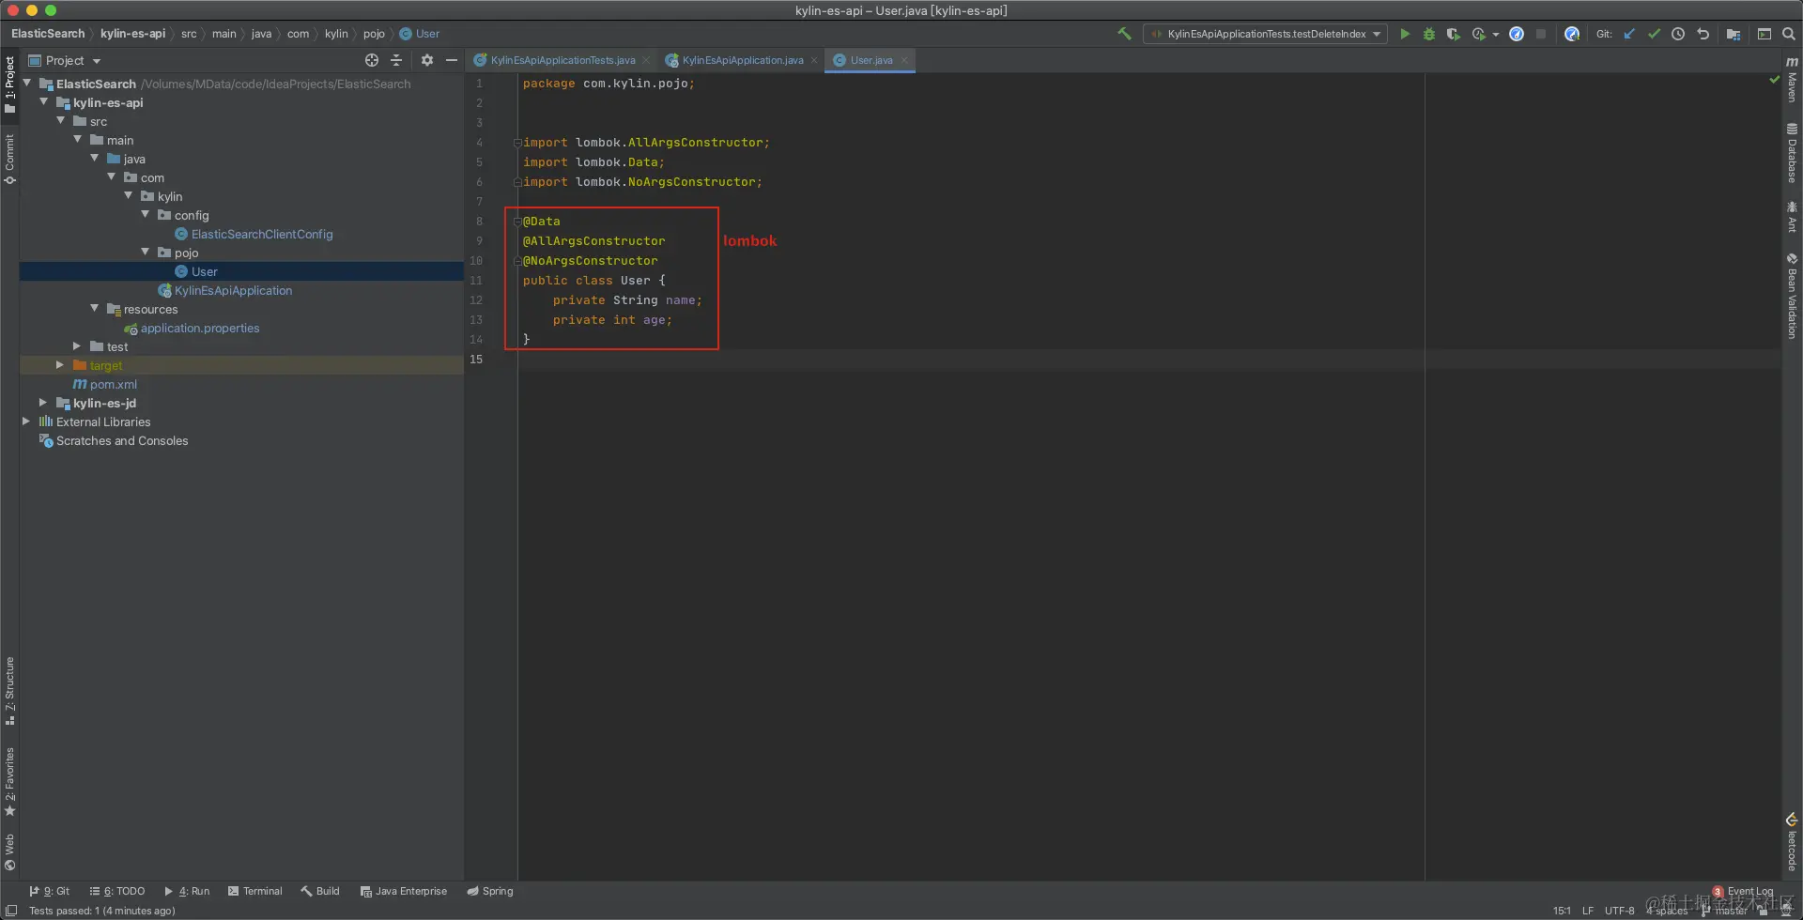Open the Event Log panel

pos(1749,891)
